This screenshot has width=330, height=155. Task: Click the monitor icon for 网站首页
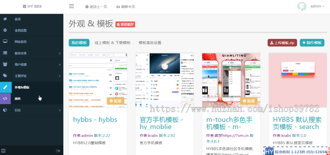5,41
